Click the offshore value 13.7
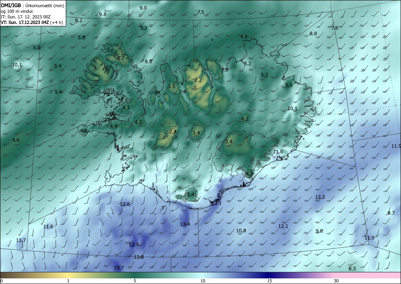Screen dimensions: 401x284 [x=119, y=268]
